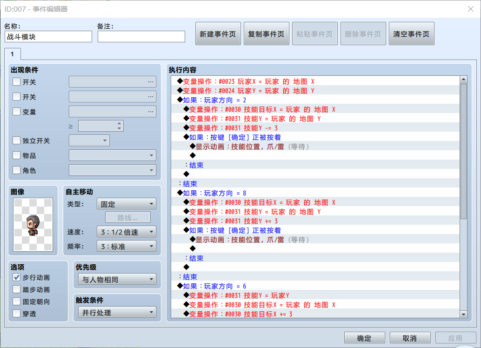Viewport: 481px width, 348px height.
Task: Click the 清空事件页 button
Action: [411, 34]
